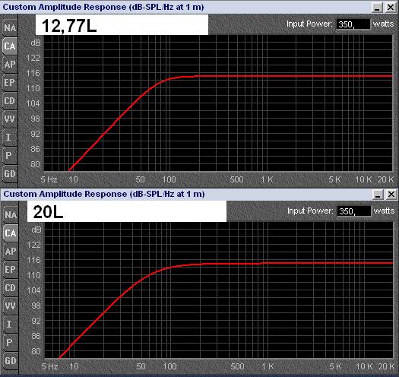Switch to AP tab in the bottom window
Viewport: 399px width, 377px height.
(11, 252)
